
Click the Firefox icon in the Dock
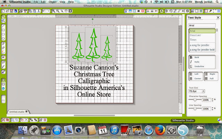click(160, 130)
